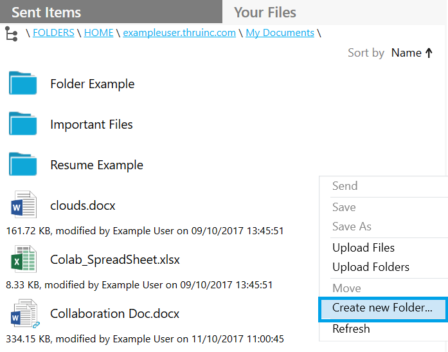Choose Upload Folders in the context menu
This screenshot has height=352, width=448.
pyautogui.click(x=371, y=267)
